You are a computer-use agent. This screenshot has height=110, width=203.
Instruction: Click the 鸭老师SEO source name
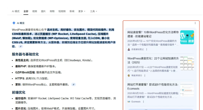point(137,76)
